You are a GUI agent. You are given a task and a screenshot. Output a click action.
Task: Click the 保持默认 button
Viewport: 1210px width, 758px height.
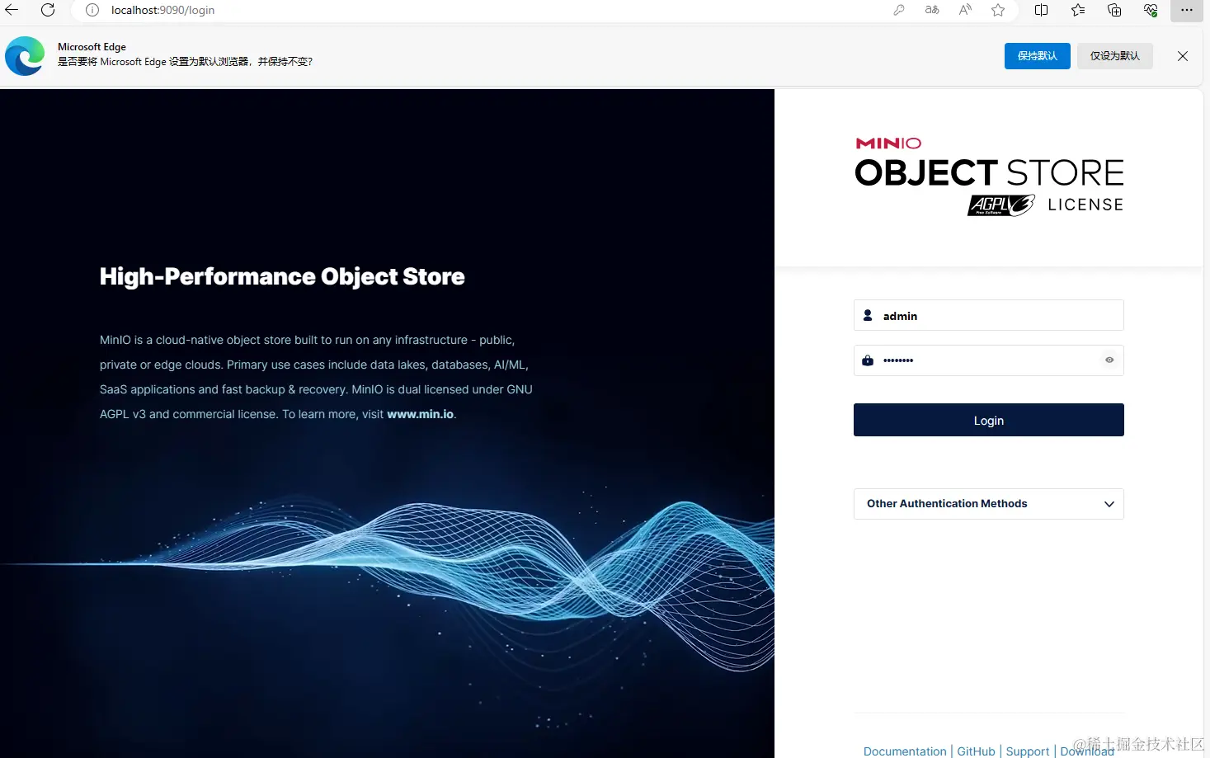(1038, 56)
